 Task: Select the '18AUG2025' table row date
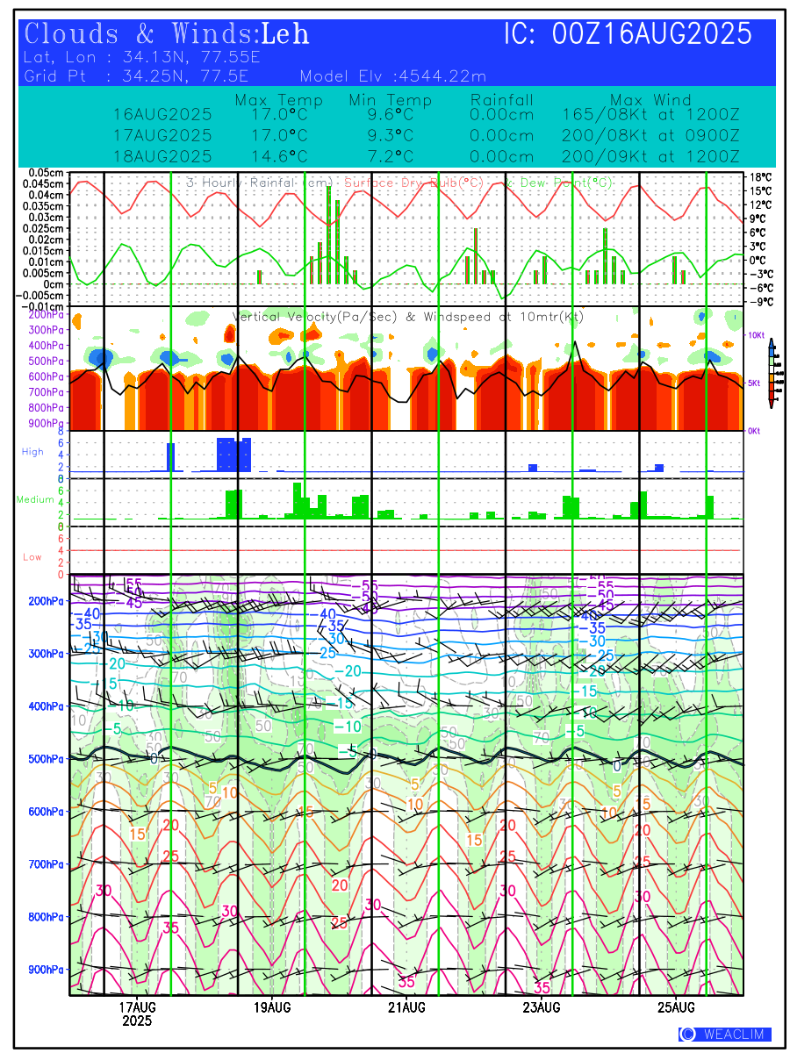click(x=162, y=156)
